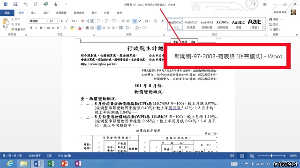
Task: Click the proofing status icon in the status bar
Action: 49,156
